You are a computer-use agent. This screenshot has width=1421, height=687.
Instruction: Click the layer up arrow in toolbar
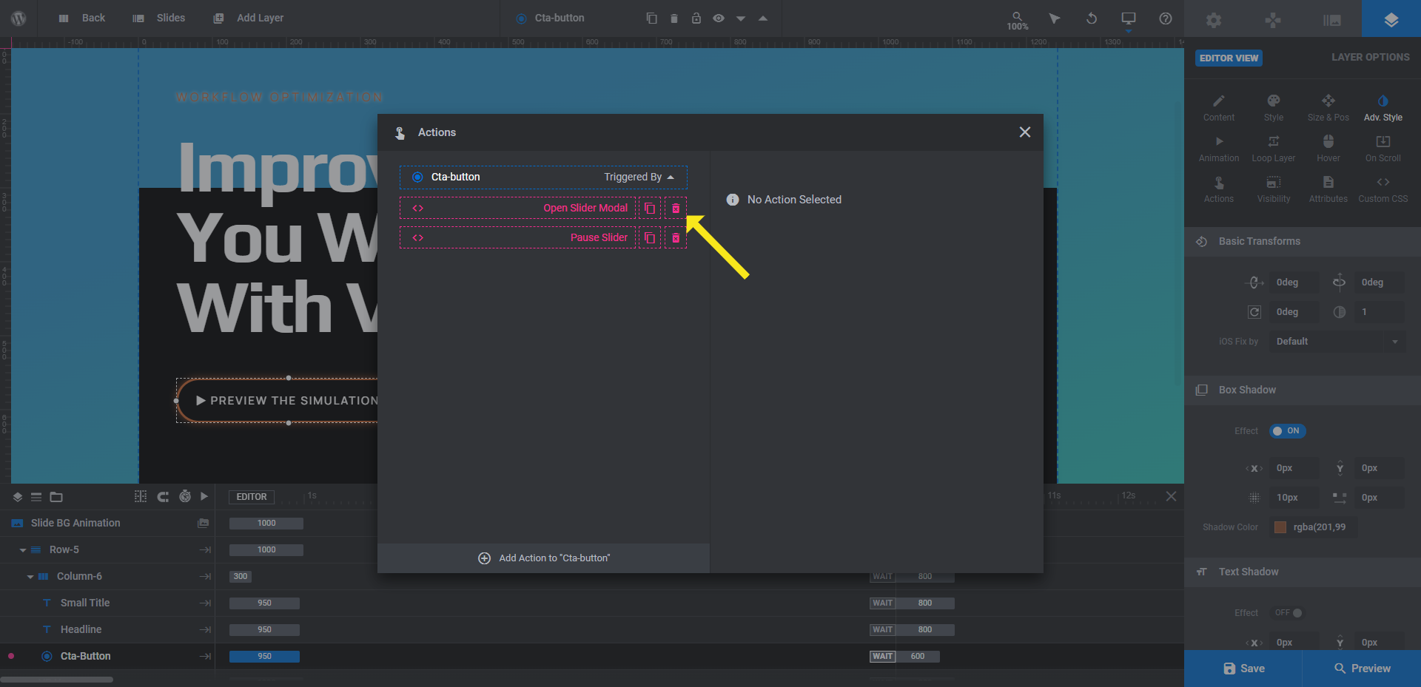763,18
